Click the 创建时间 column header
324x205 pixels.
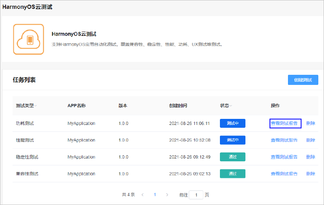point(178,106)
